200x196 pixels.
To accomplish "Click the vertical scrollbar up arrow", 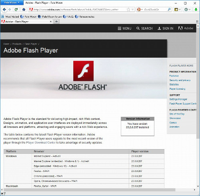I will [198, 26].
